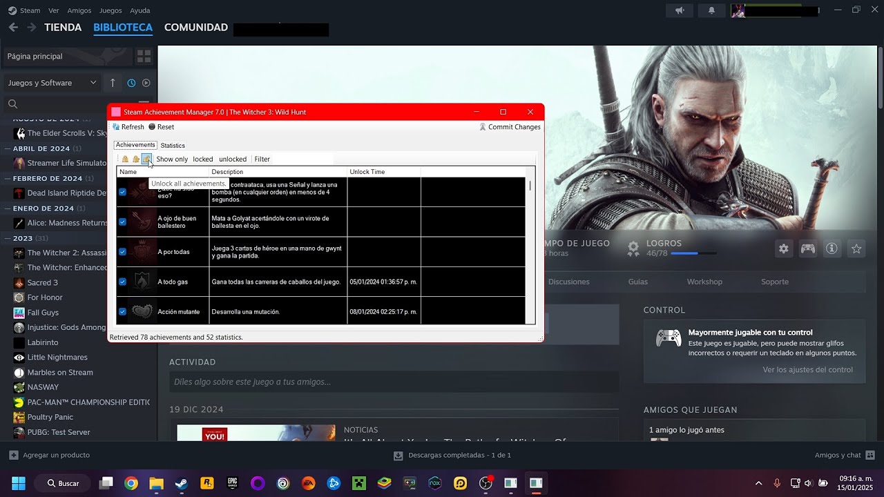Open Epic Games launcher from taskbar
This screenshot has height=497, width=884.
pos(233,483)
